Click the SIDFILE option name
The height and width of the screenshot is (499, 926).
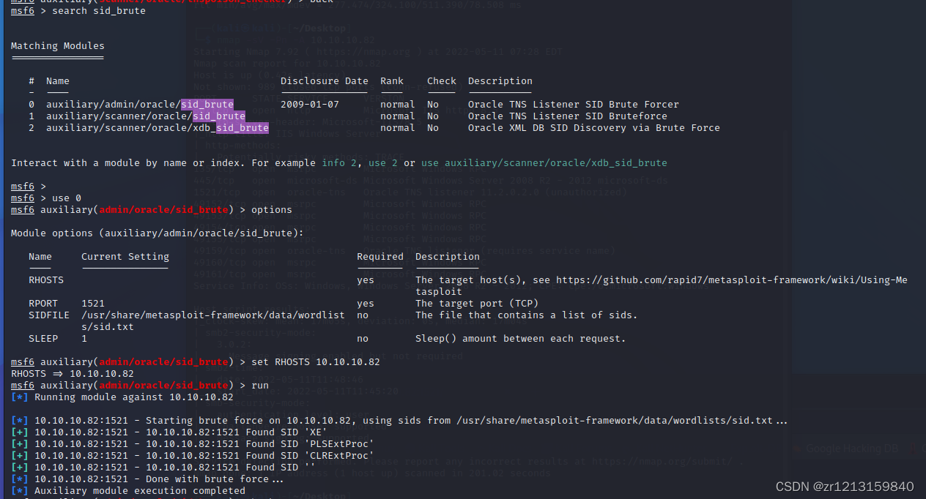tap(49, 315)
